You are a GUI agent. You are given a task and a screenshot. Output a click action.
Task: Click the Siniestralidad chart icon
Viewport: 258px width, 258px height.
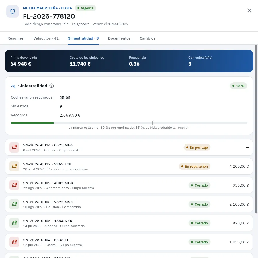point(13,86)
